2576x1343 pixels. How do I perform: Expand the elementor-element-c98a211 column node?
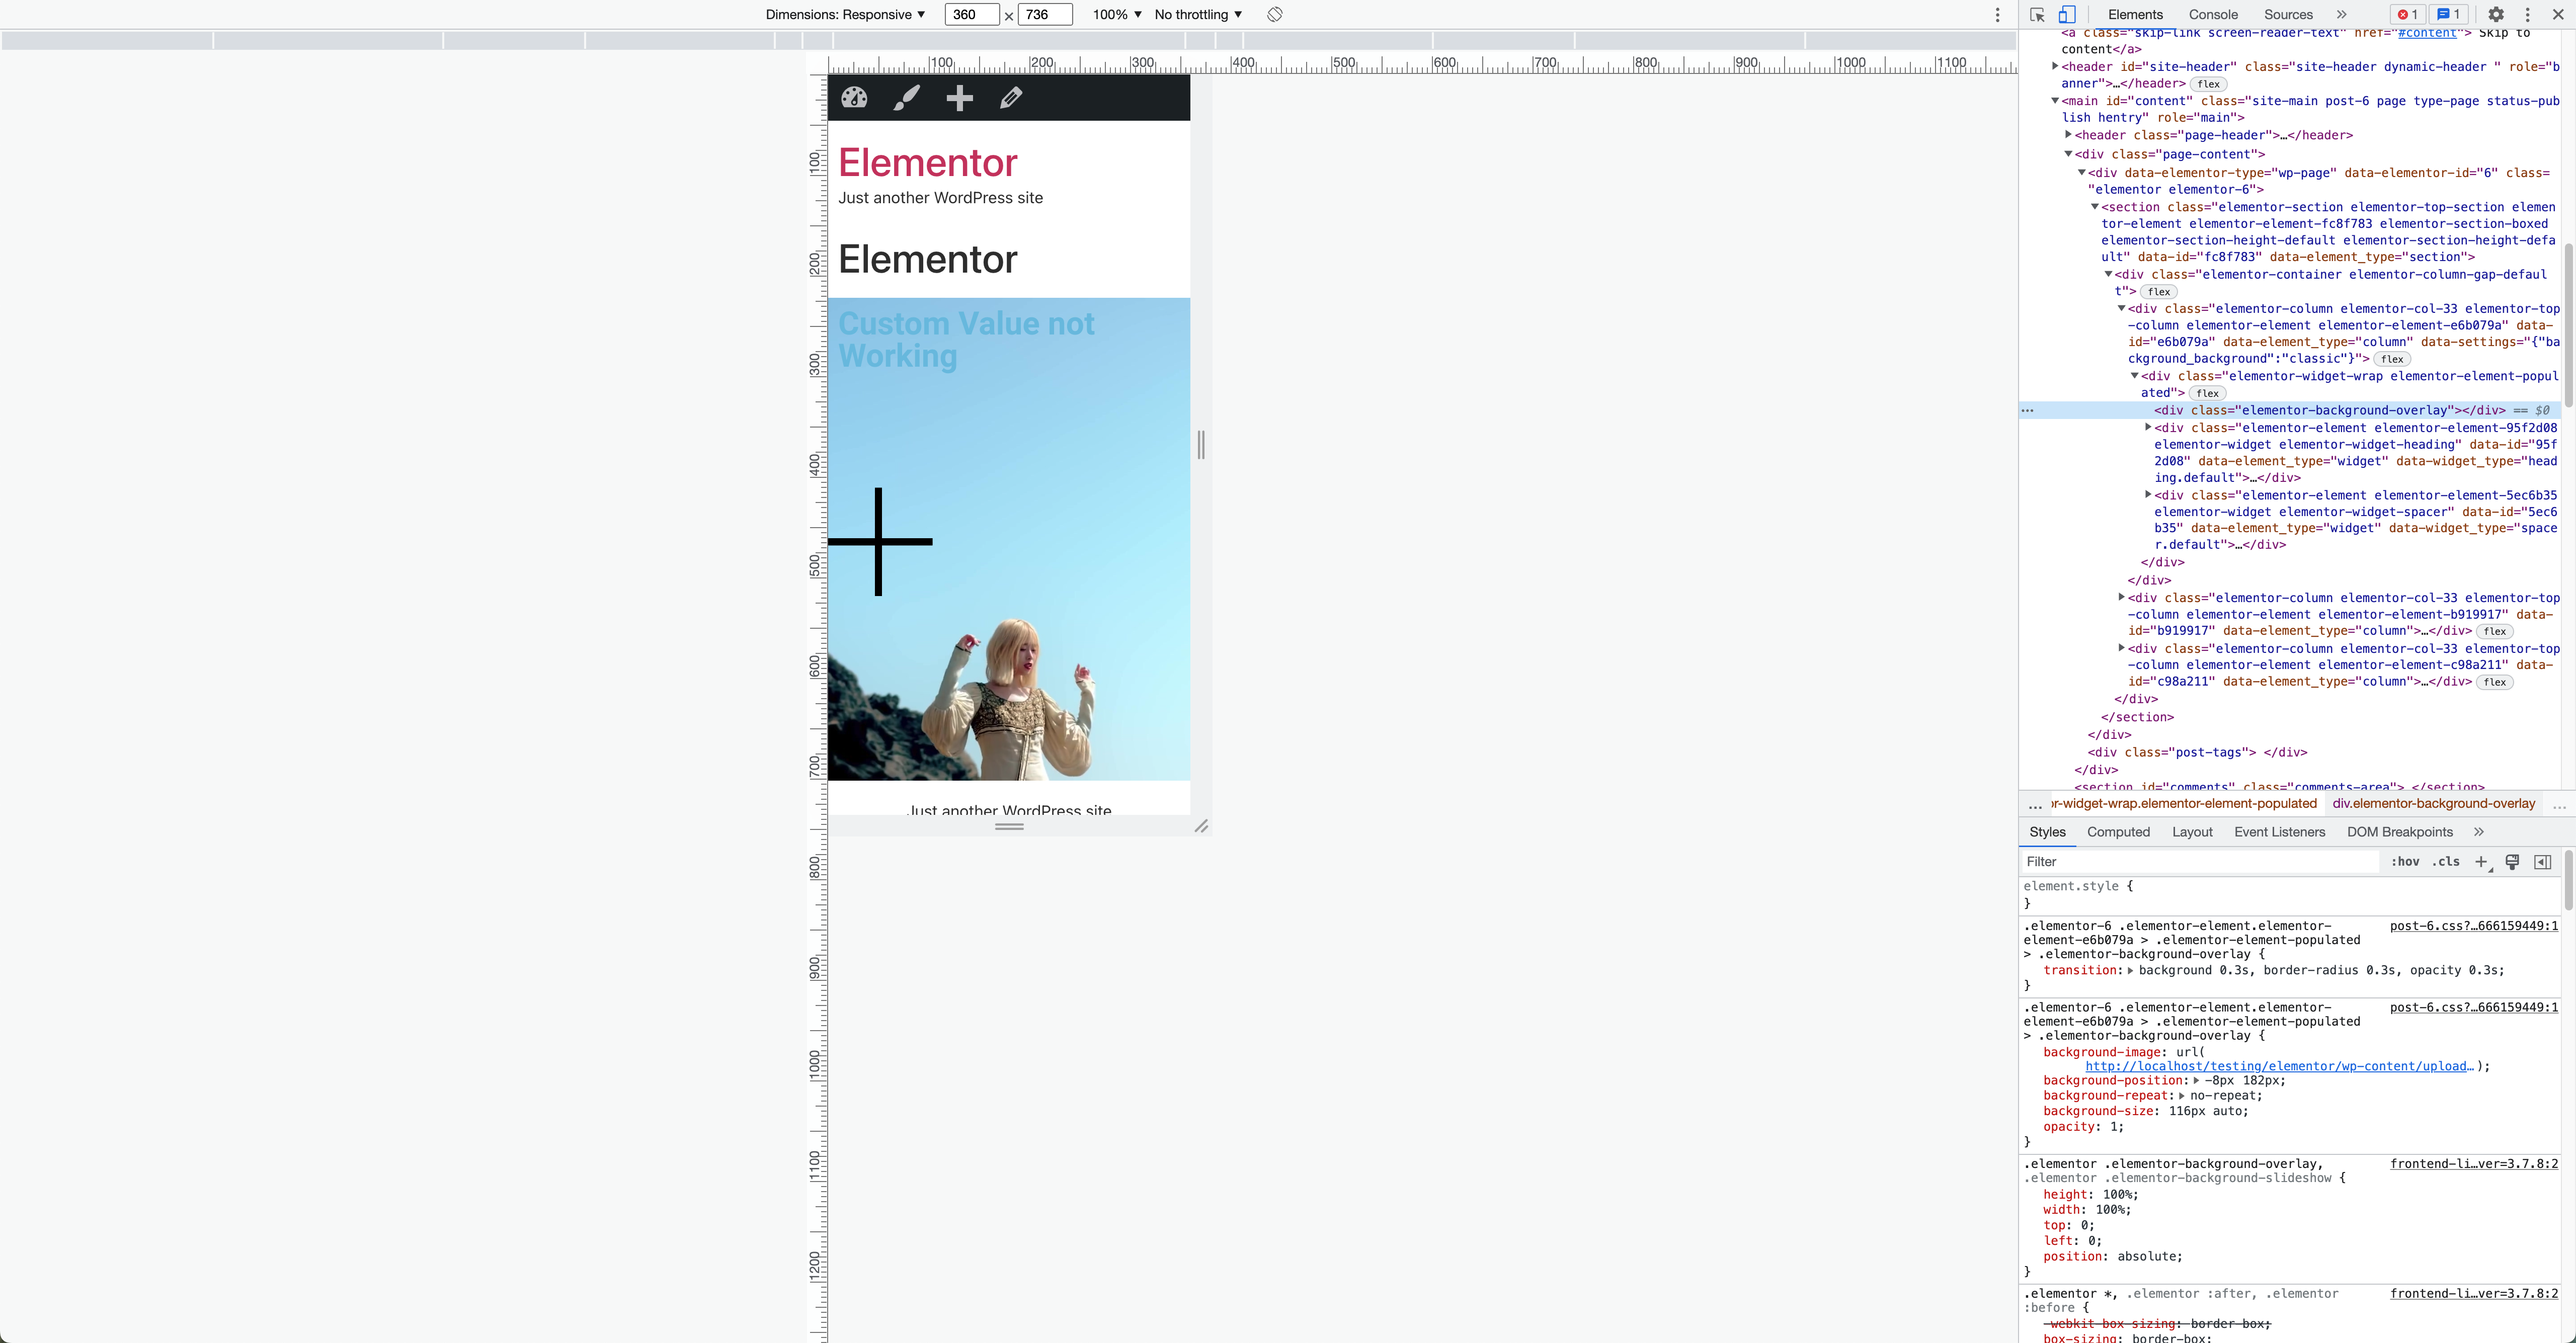coord(2121,648)
